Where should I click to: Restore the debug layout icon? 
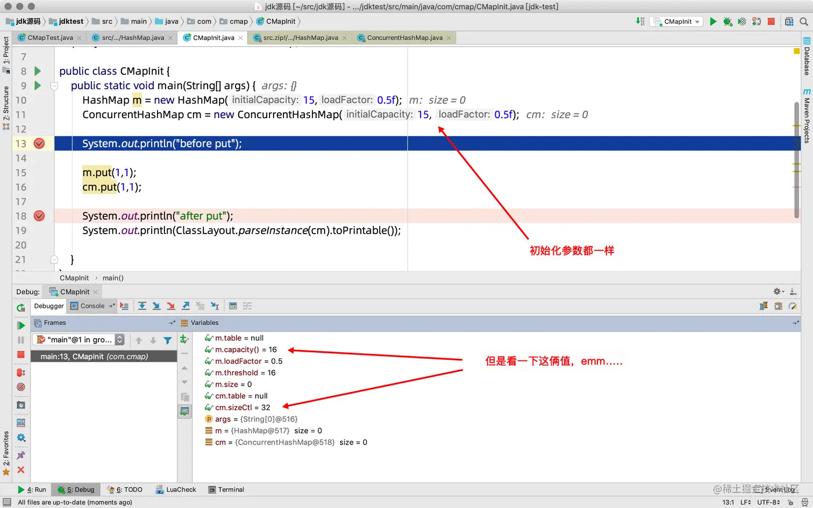[x=21, y=423]
